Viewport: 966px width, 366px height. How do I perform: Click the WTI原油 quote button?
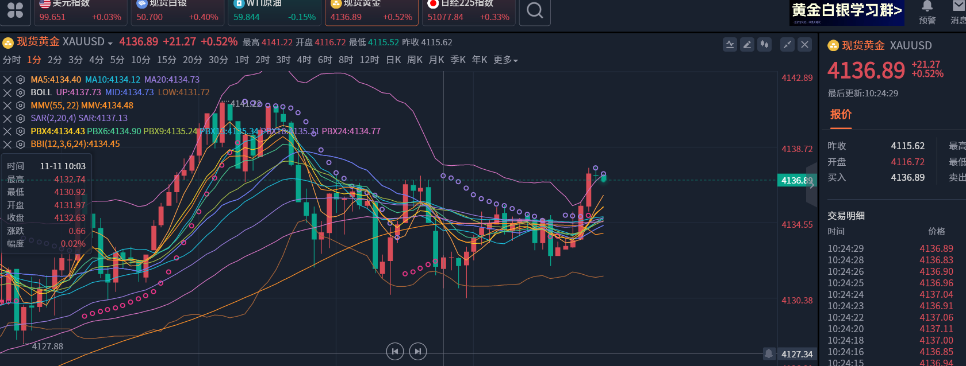click(275, 11)
